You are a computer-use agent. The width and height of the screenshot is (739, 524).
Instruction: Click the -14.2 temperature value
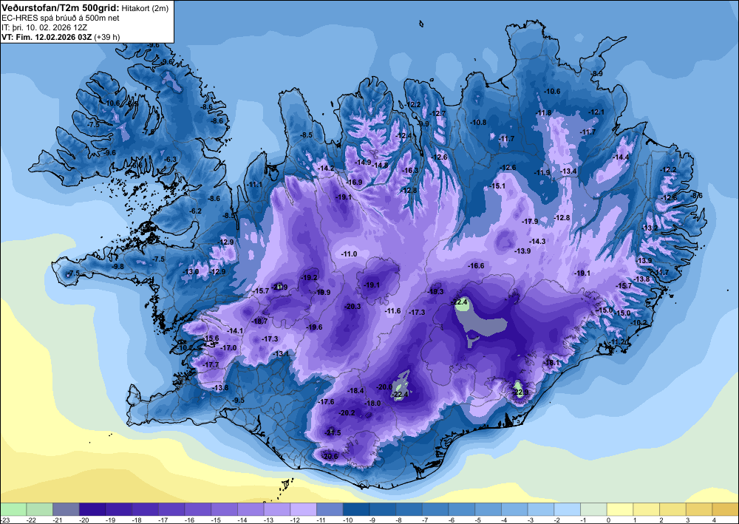tap(326, 168)
